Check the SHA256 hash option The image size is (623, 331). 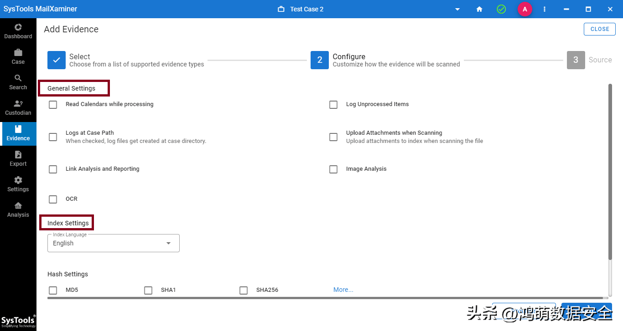tap(244, 290)
